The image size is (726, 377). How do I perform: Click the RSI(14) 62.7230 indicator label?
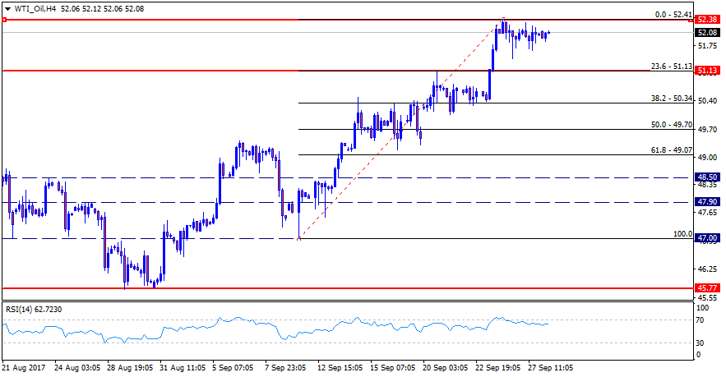[34, 309]
